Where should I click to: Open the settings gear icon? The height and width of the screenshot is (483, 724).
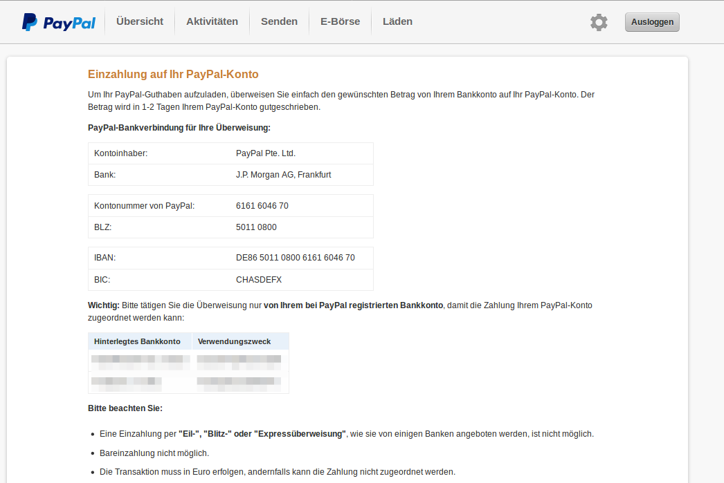point(599,22)
